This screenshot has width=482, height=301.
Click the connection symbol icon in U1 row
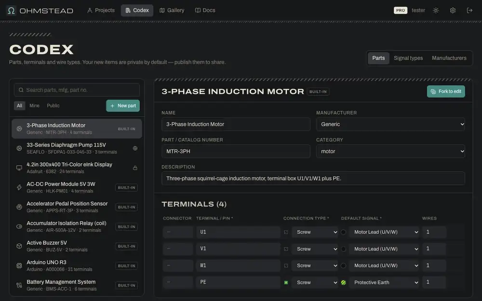point(286,232)
